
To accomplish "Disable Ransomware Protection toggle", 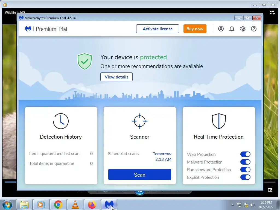I will pyautogui.click(x=245, y=170).
